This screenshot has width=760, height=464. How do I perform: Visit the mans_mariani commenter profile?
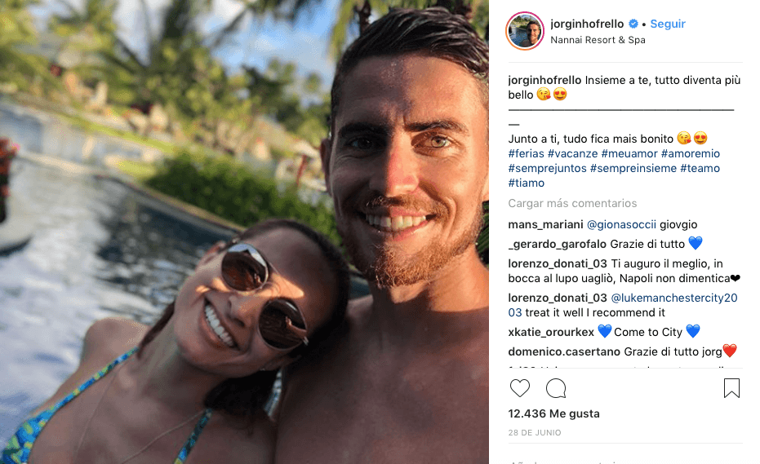pos(545,225)
